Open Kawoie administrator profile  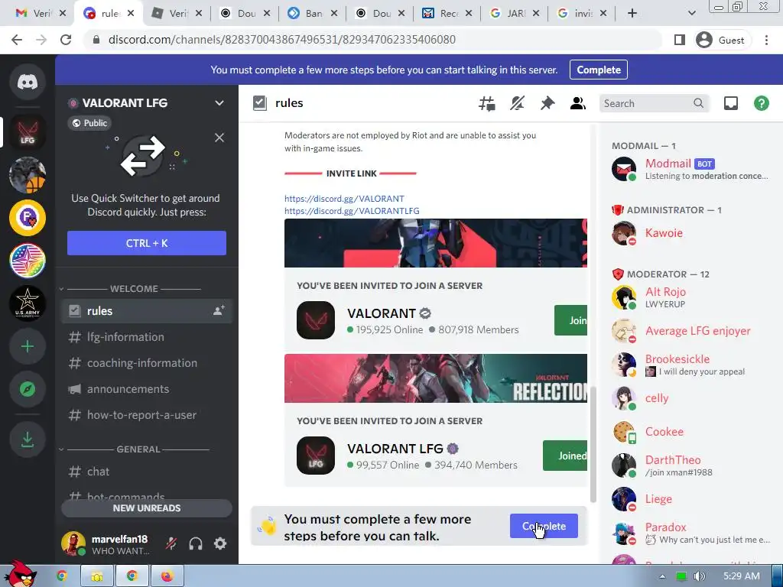pyautogui.click(x=691, y=232)
